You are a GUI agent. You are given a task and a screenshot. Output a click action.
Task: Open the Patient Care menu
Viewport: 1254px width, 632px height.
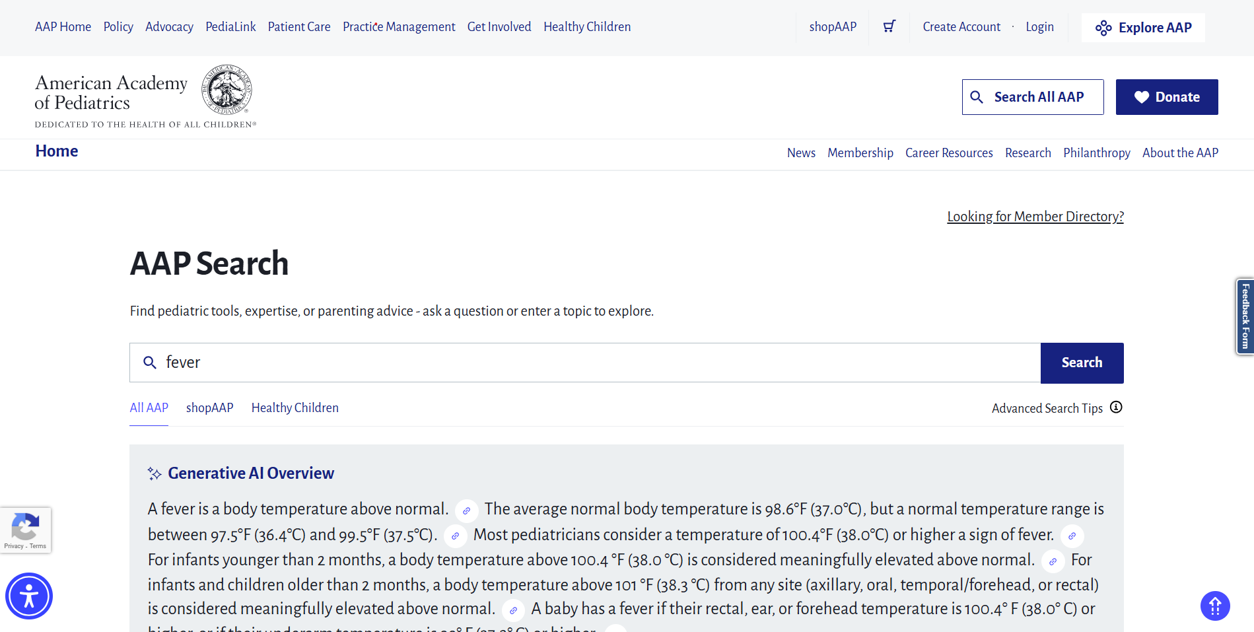298,26
